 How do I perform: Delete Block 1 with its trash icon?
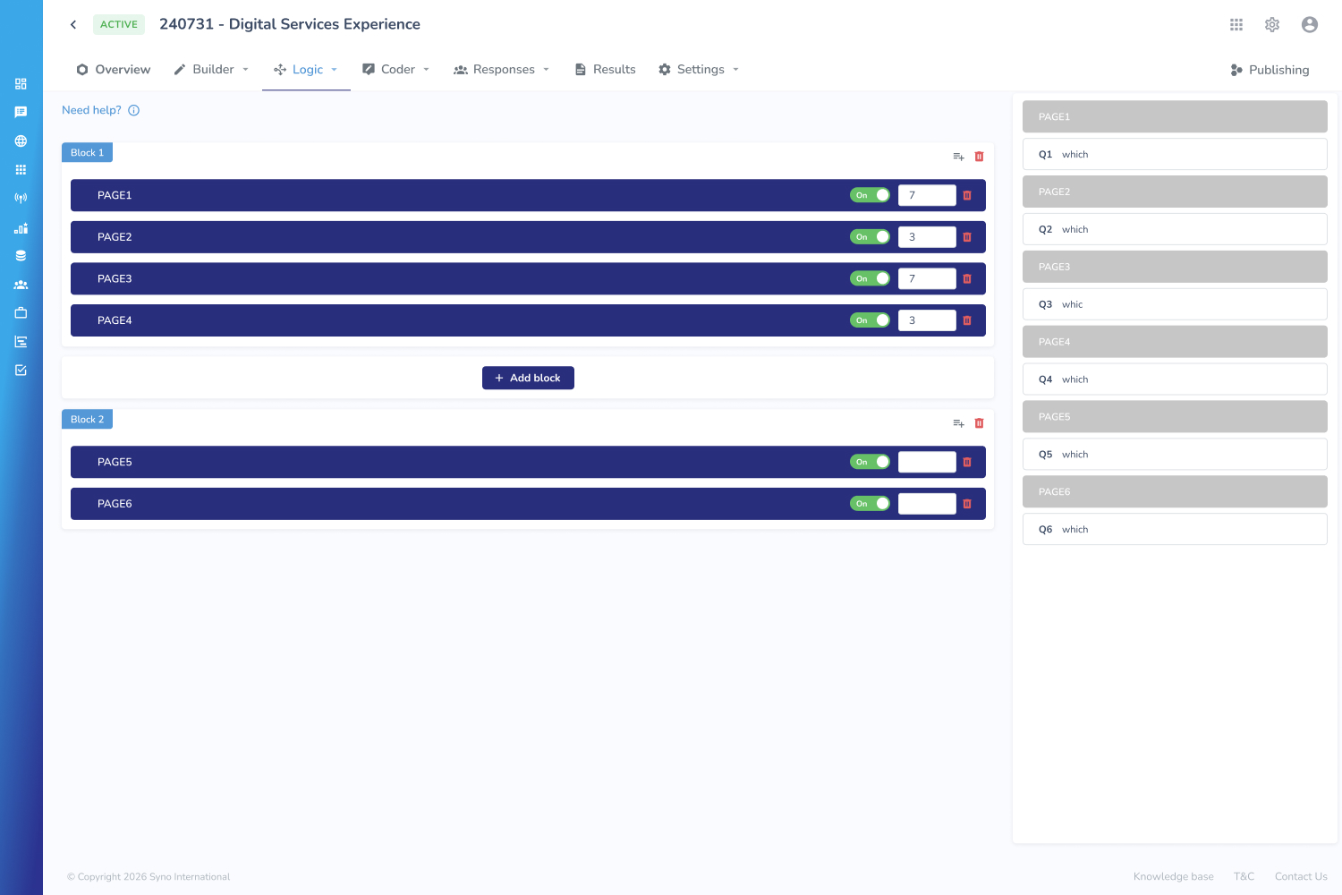tap(979, 157)
